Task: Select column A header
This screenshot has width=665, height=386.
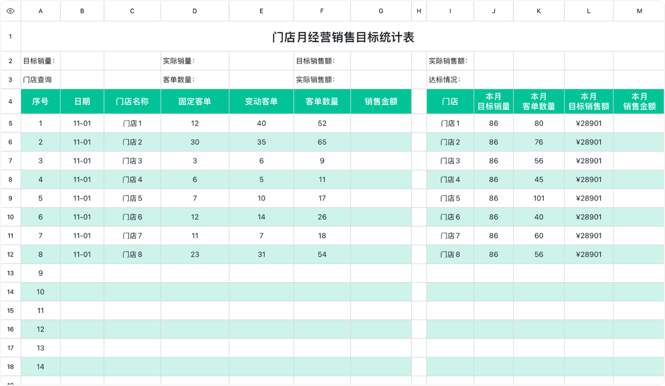Action: [x=41, y=11]
